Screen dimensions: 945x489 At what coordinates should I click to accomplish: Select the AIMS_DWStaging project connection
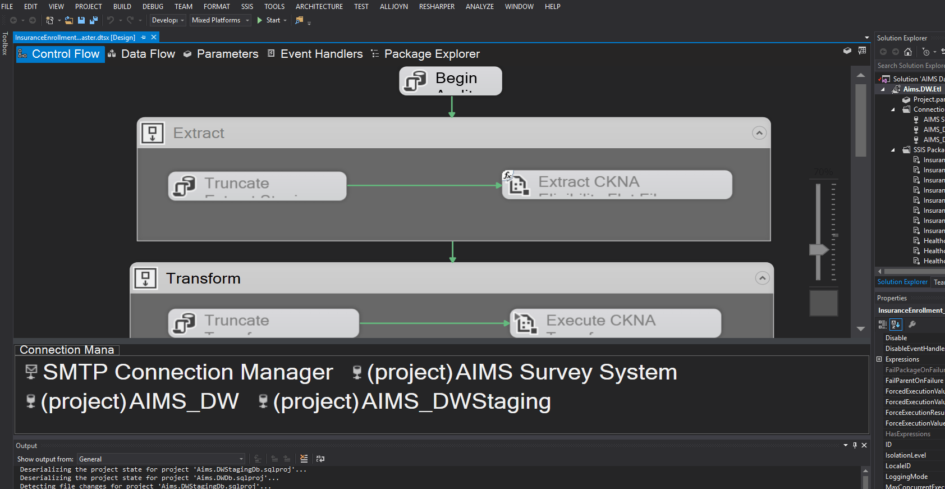[x=404, y=401]
